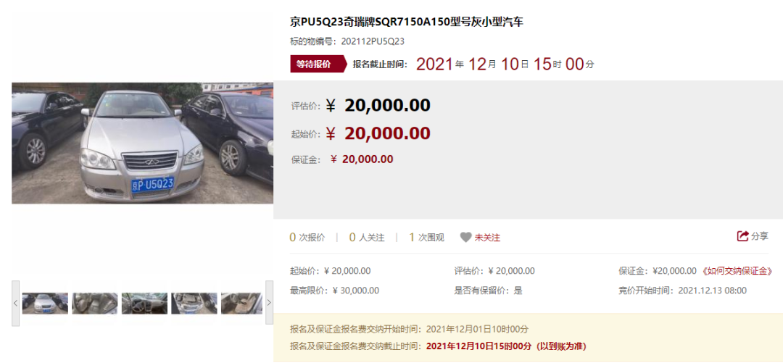
Task: Click the heart follow icon
Action: point(465,237)
